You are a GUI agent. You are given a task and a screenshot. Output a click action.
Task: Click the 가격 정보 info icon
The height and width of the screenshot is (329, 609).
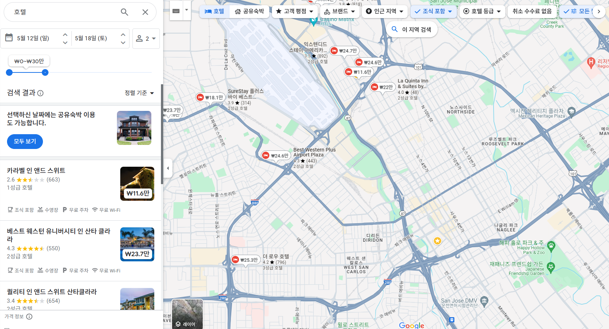pos(30,316)
